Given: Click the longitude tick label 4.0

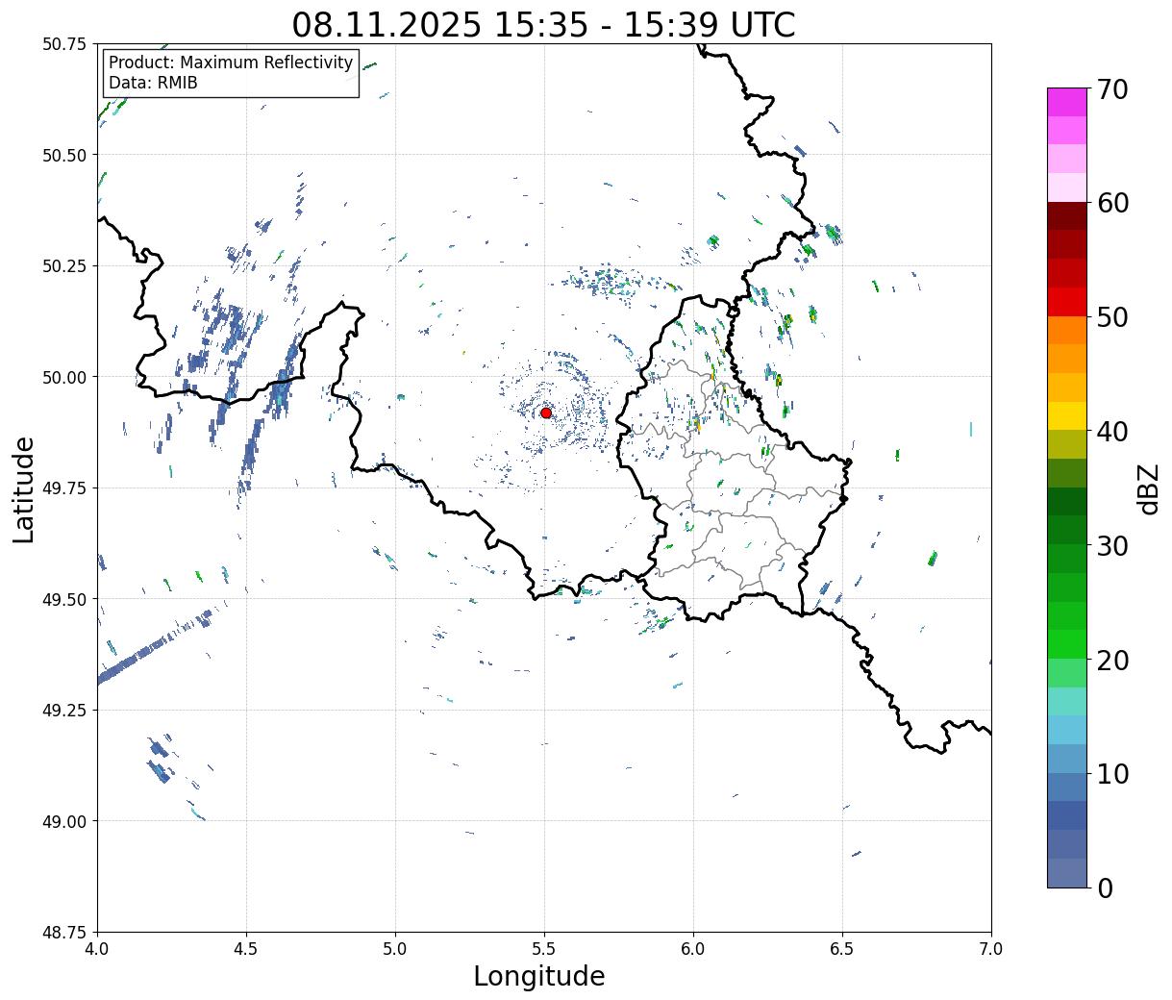Looking at the screenshot, I should pyautogui.click(x=97, y=949).
